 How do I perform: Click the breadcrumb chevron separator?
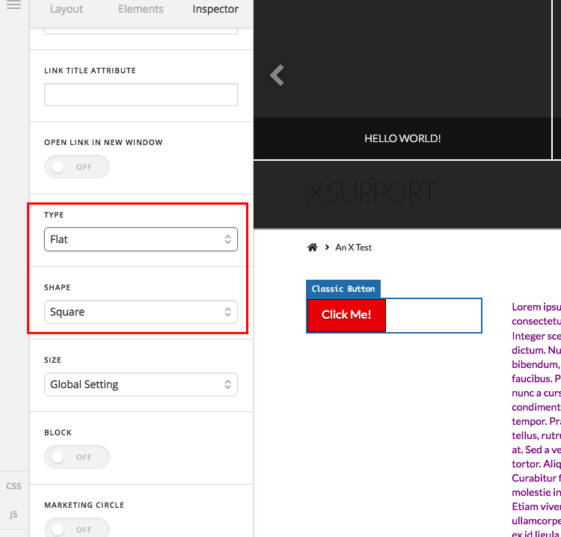327,248
